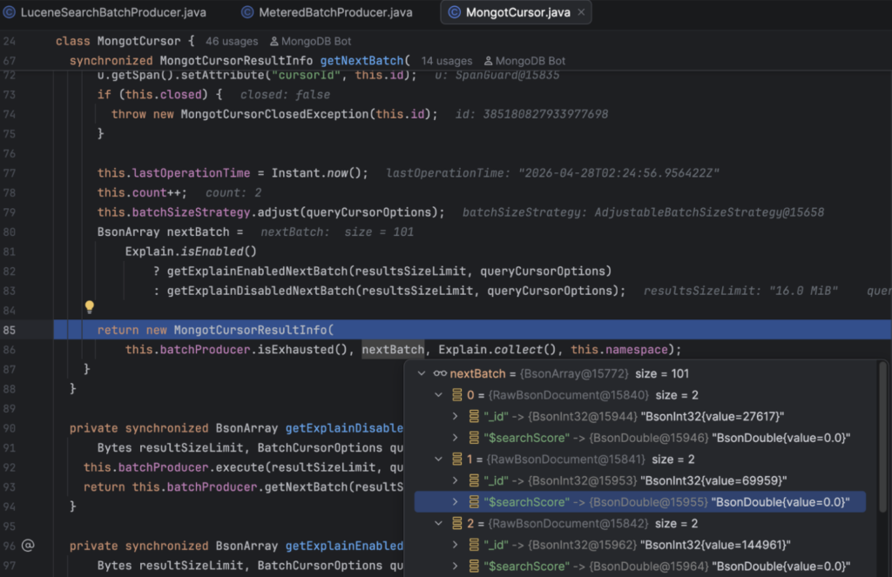This screenshot has height=577, width=892.
Task: Collapse element 1 RawBsonDocument@15841
Action: click(439, 460)
